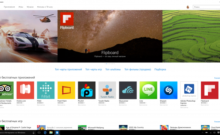Open the Hotels.com app tile

point(25,90)
